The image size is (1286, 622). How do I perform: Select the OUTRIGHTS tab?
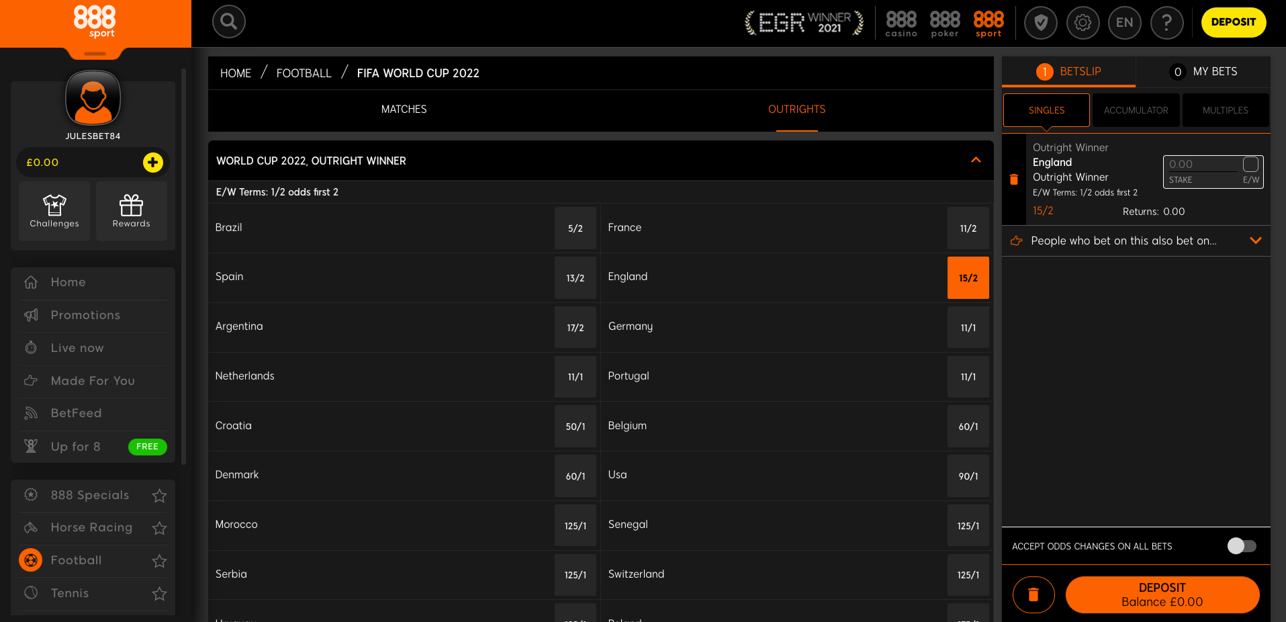pos(796,109)
